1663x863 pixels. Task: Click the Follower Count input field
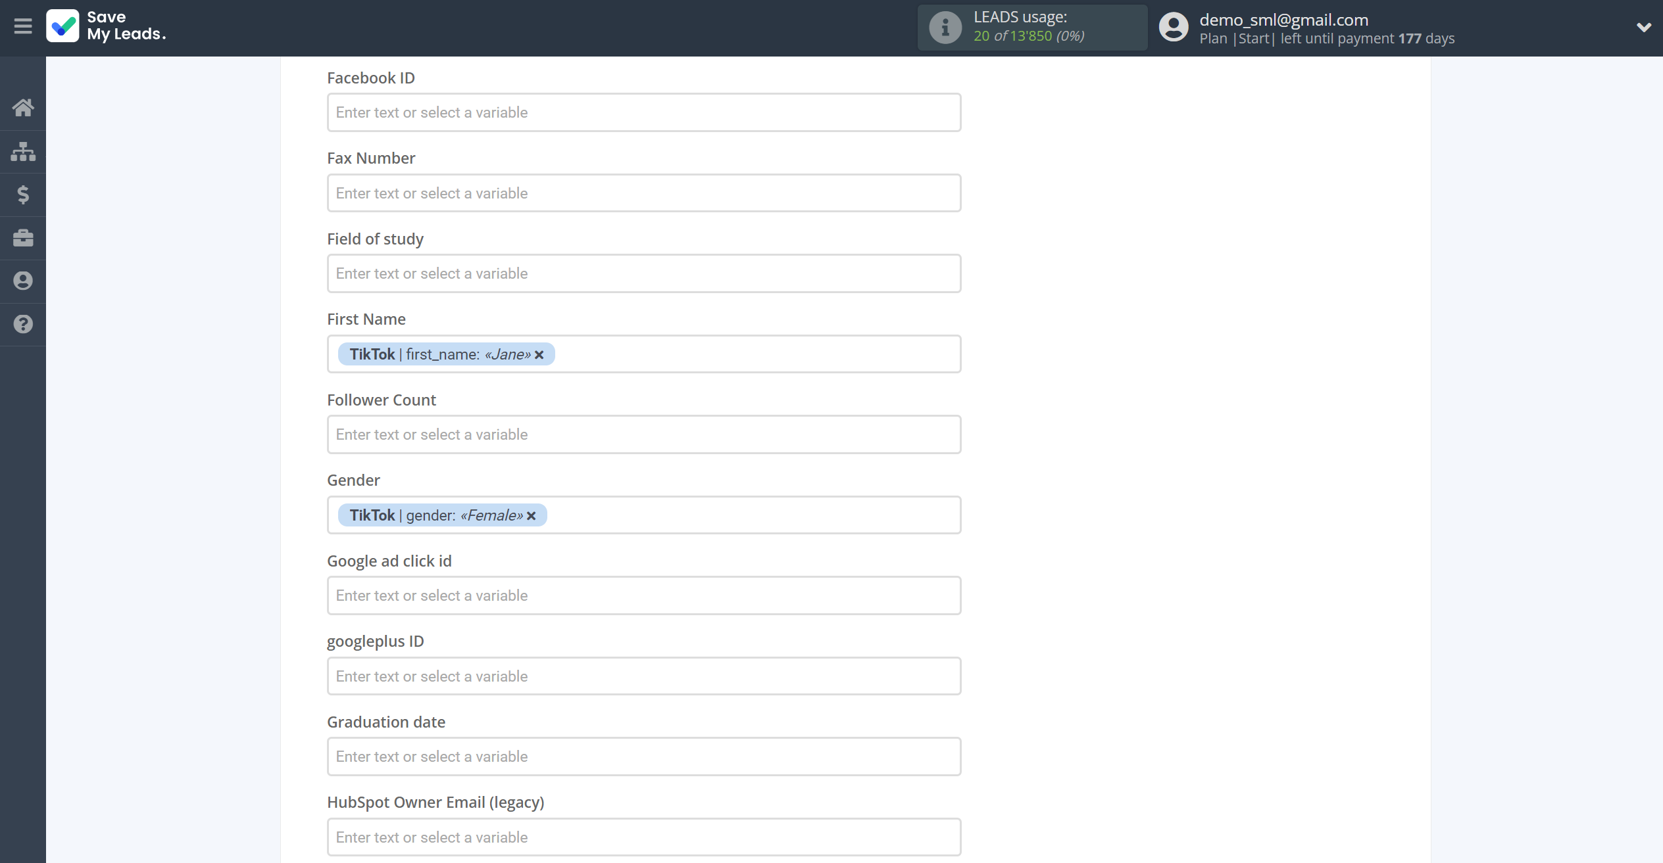(x=644, y=434)
